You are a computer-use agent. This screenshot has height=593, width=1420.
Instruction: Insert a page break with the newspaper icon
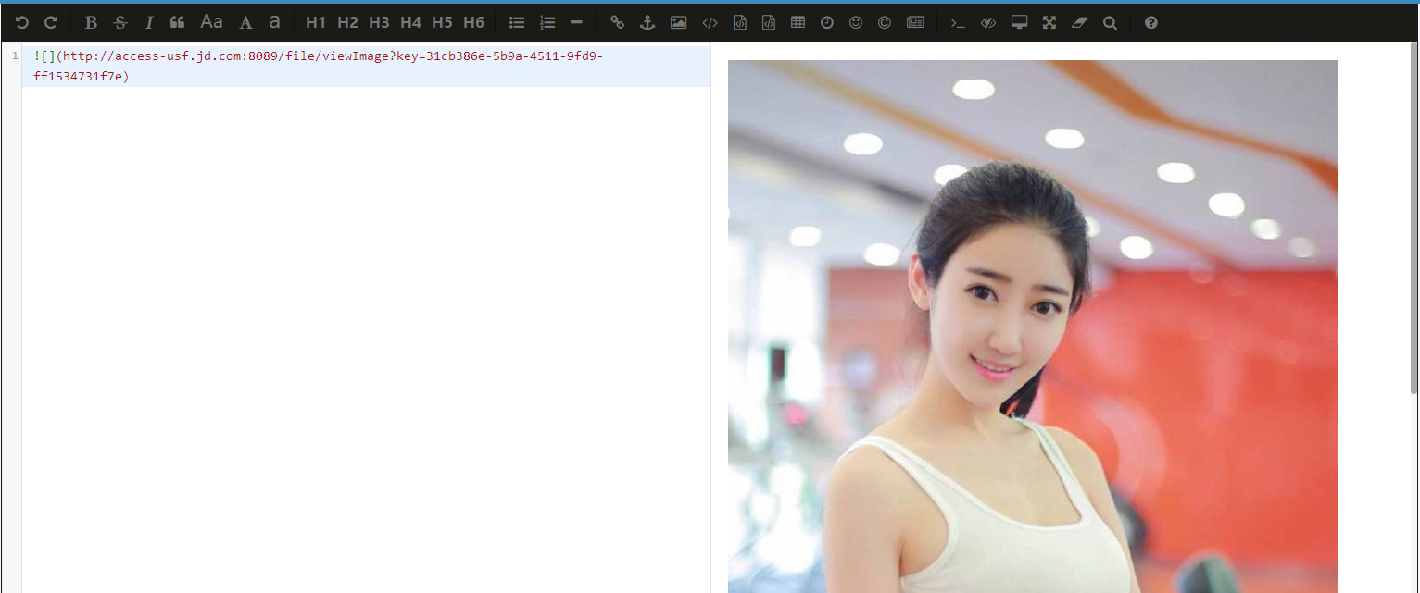(915, 22)
